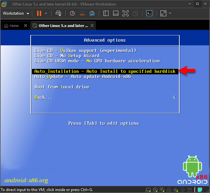Click the VMware Workstation title bar logo
Screen dimensions: 210x193
pyautogui.click(x=4, y=4)
